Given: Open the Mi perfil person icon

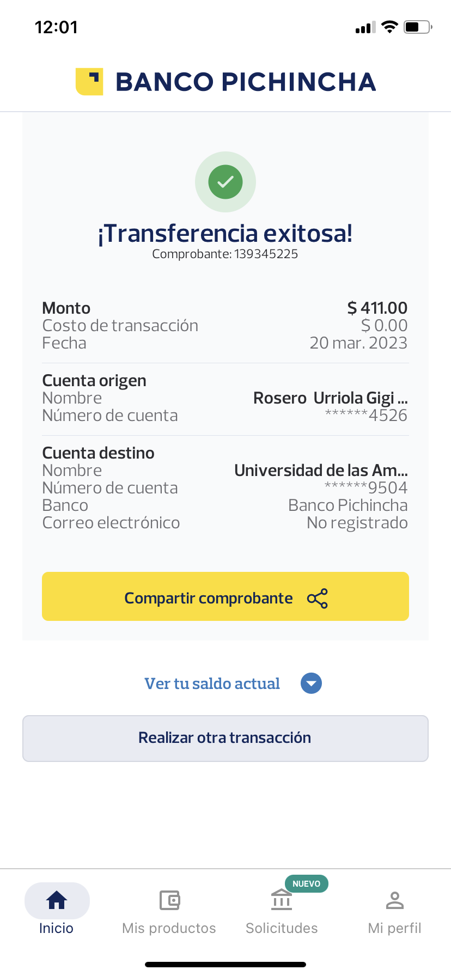Looking at the screenshot, I should tap(395, 900).
